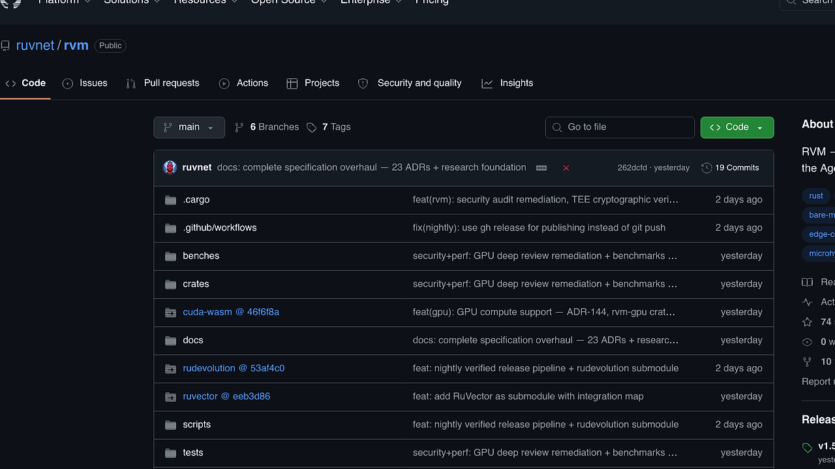
Task: Open the latest commit message about the specification overhaul
Action: (x=371, y=167)
